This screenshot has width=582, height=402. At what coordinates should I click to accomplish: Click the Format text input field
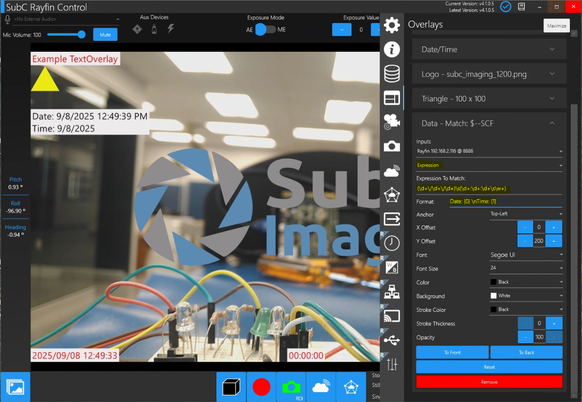point(505,201)
